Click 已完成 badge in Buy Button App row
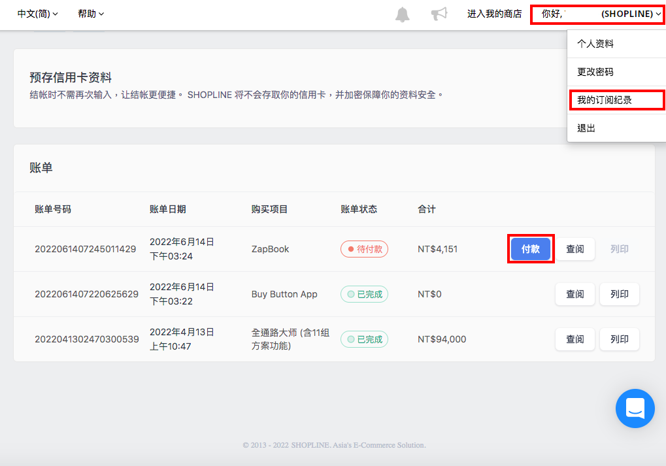666x466 pixels. click(x=365, y=294)
